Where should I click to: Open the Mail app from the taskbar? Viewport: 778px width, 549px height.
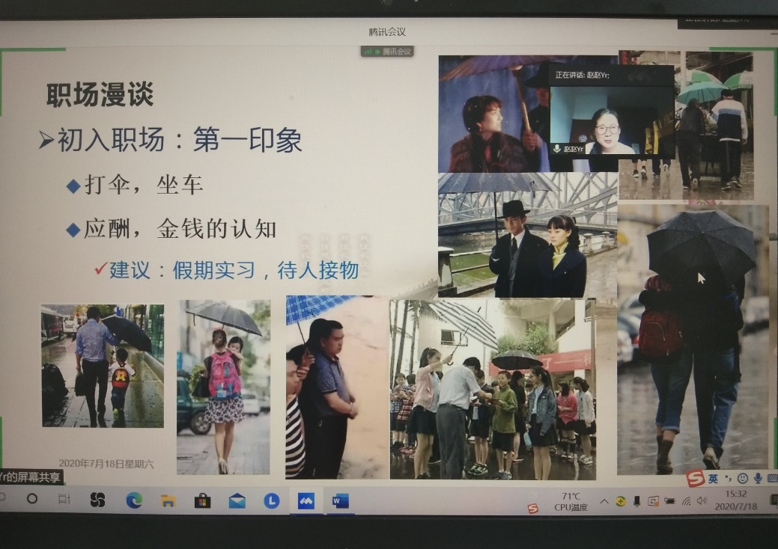point(237,501)
